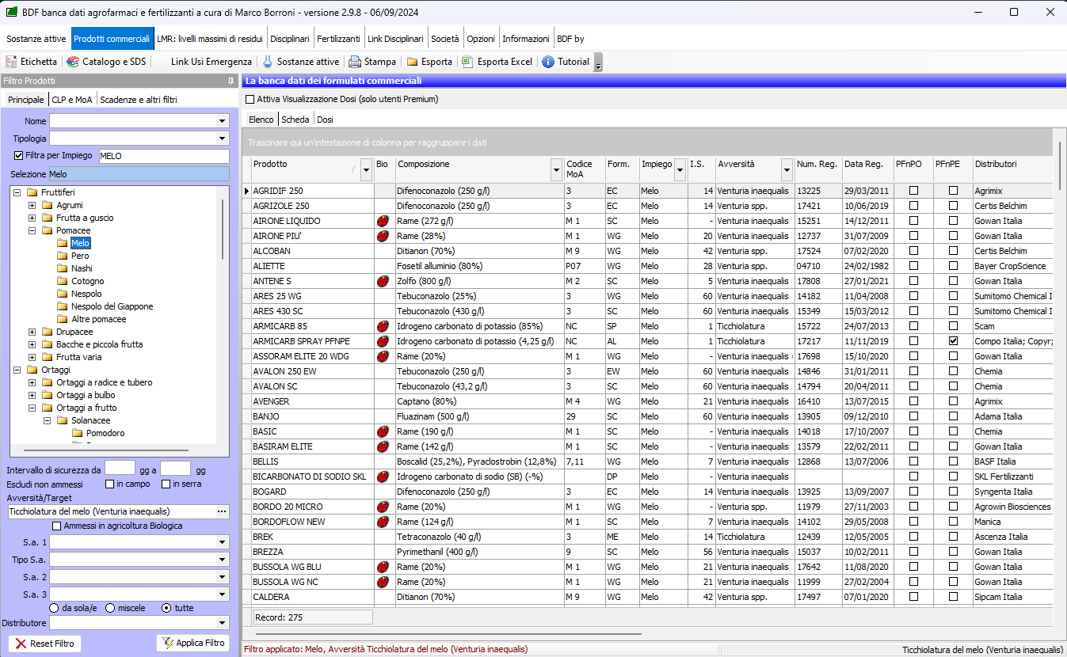Viewport: 1067px width, 657px height.
Task: Click the Bio ladybug icon for AIRONE LIQUIDO
Action: 383,221
